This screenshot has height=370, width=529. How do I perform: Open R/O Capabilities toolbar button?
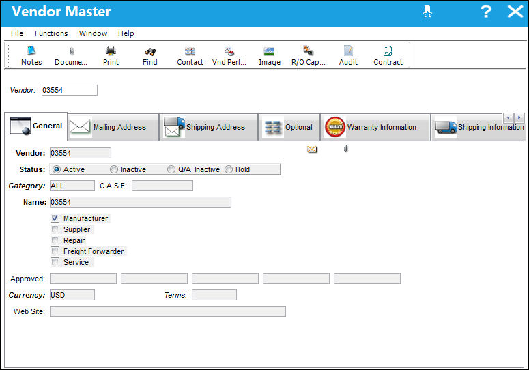click(309, 56)
